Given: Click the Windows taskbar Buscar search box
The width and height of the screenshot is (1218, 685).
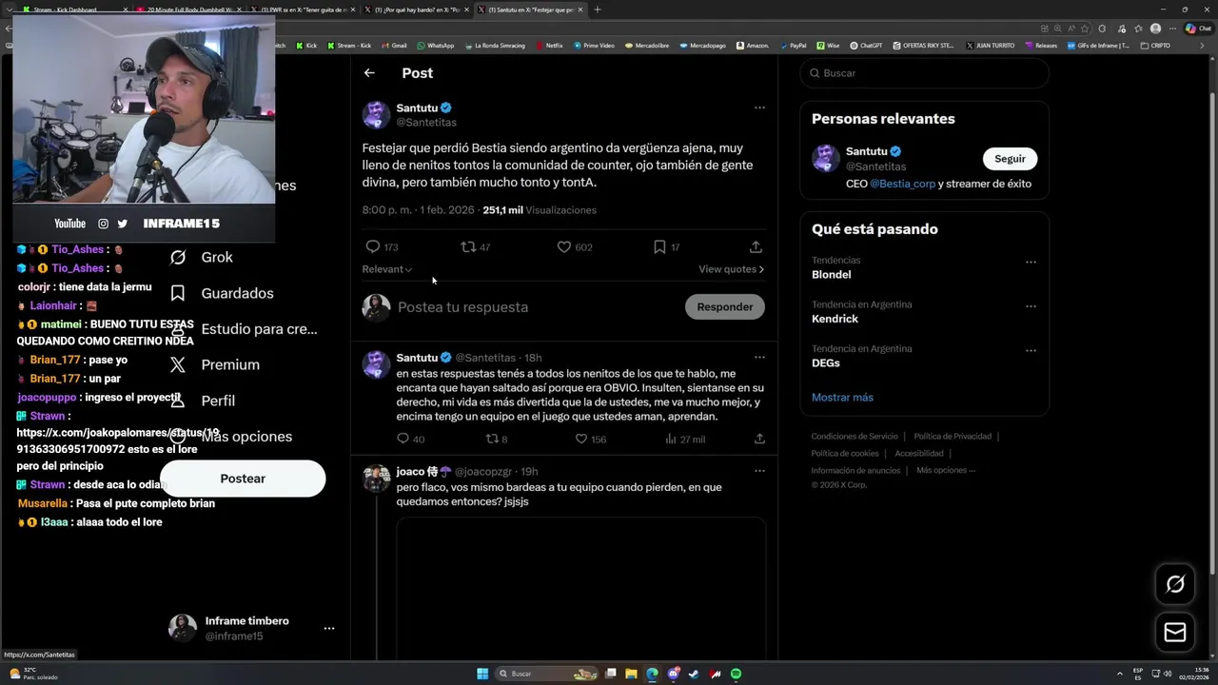Looking at the screenshot, I should 545,674.
